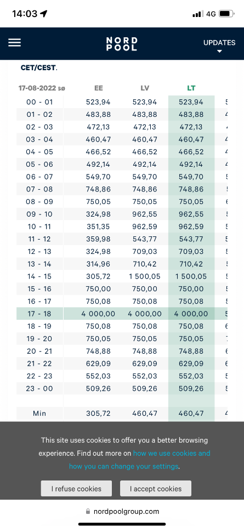The width and height of the screenshot is (244, 526).
Task: Select the LV column header
Action: (x=145, y=88)
